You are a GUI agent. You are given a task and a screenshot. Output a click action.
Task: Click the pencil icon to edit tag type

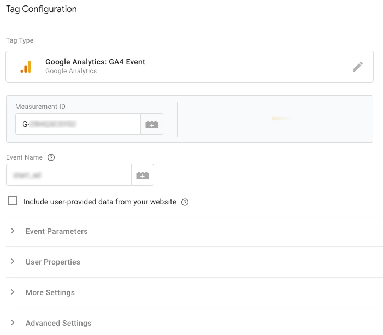tap(357, 67)
